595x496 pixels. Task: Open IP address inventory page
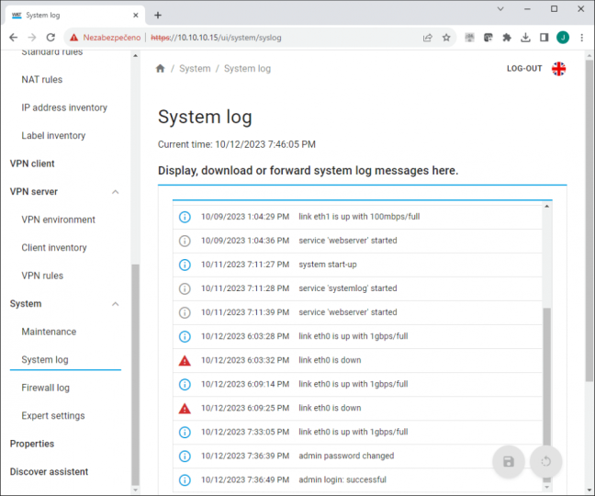[64, 107]
